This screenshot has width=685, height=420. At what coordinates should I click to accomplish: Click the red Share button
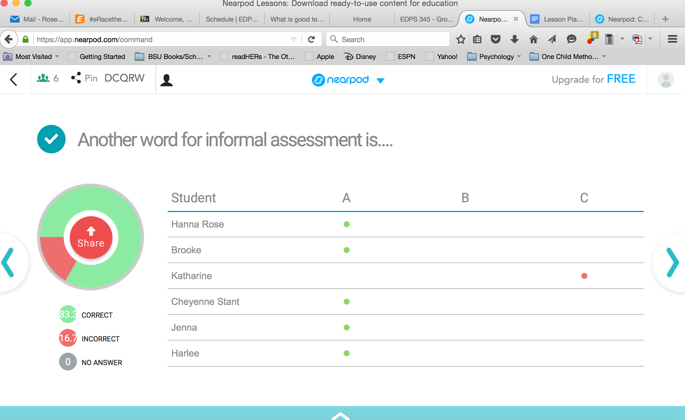(x=91, y=238)
